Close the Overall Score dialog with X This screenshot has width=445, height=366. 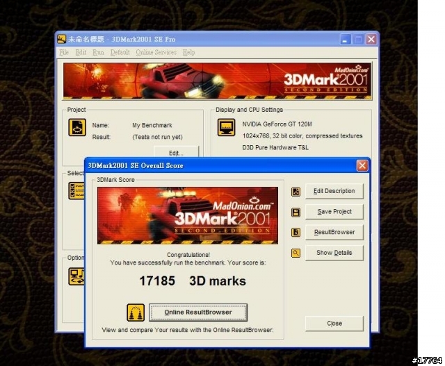click(x=362, y=165)
